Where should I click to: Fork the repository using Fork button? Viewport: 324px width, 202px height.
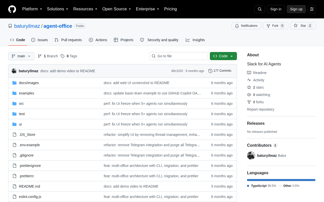[275, 26]
